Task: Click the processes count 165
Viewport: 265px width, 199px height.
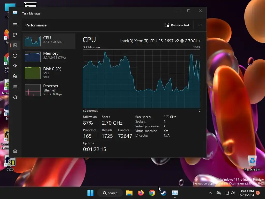Action: point(87,136)
